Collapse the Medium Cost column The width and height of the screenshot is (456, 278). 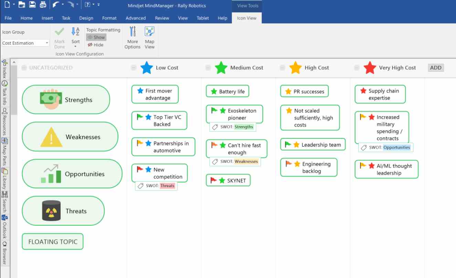click(x=208, y=68)
